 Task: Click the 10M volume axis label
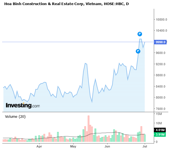tap(159, 123)
